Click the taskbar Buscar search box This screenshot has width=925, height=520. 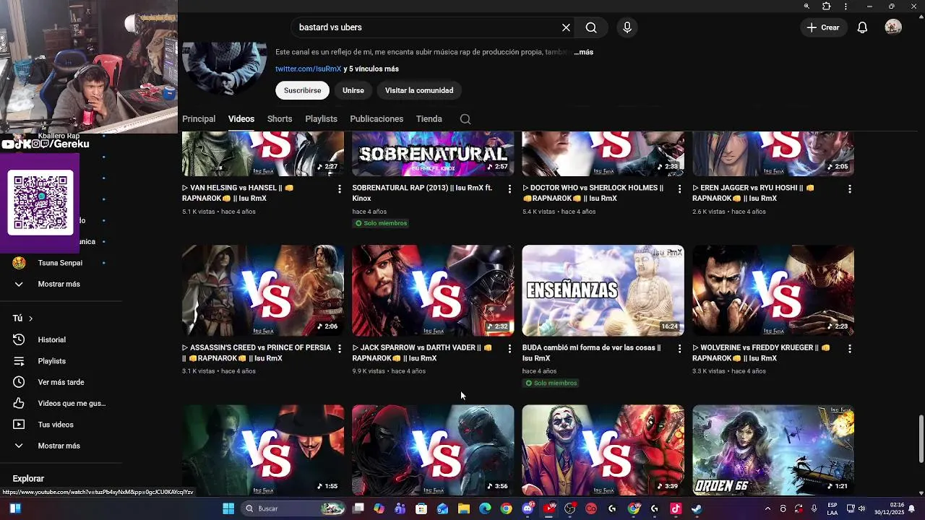(x=292, y=508)
